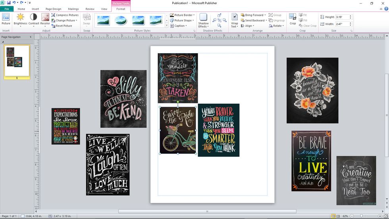389x219 pixels.
Task: Switch to the View tab
Action: (104, 9)
